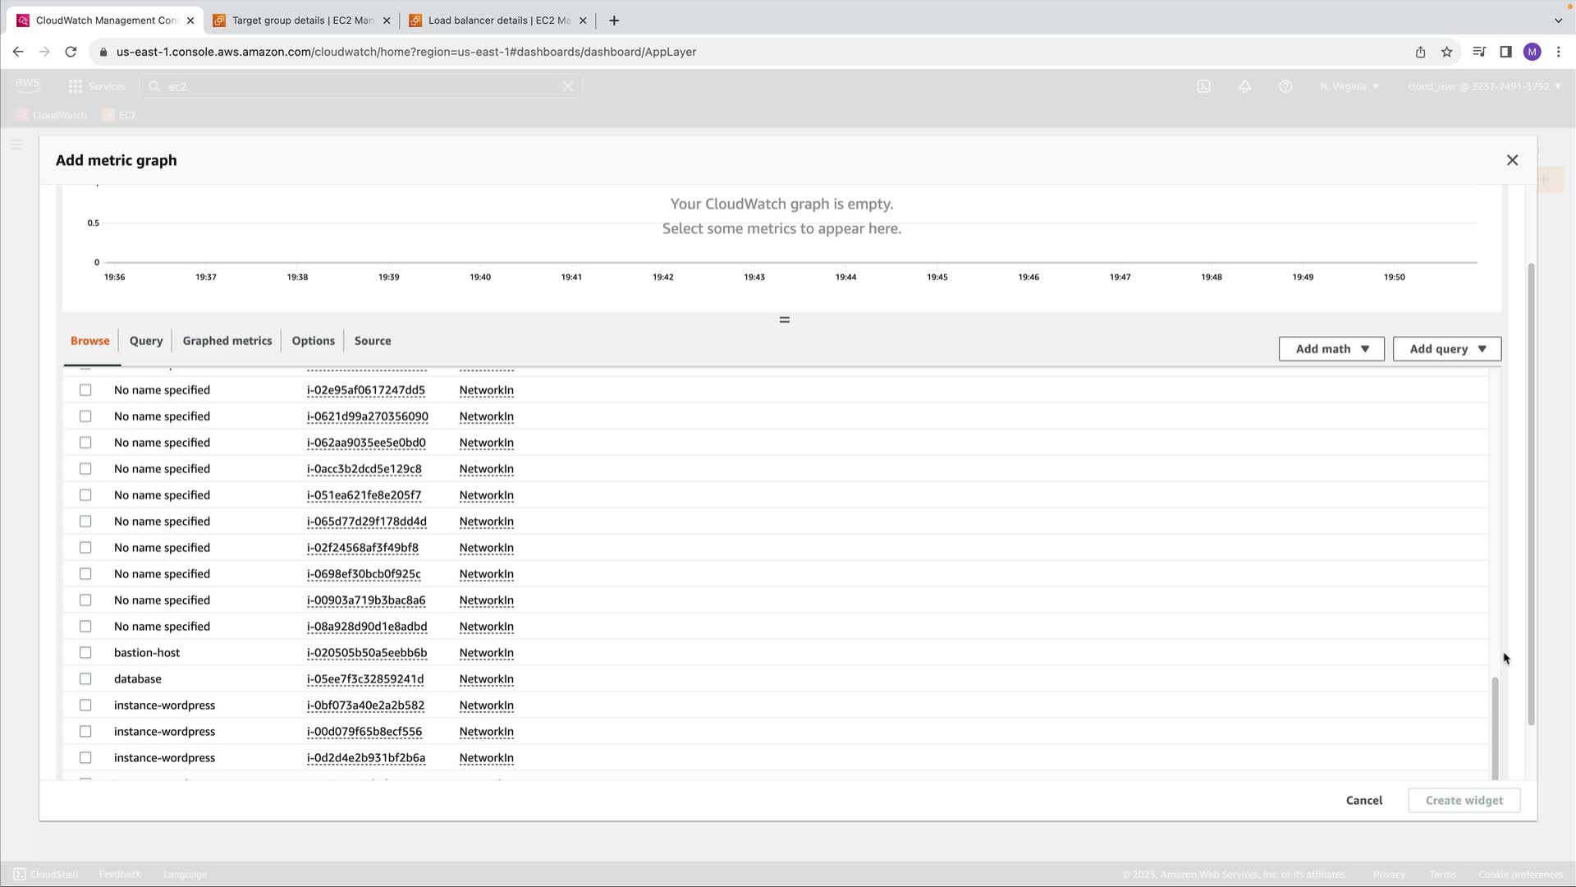Expand the Add query dropdown
This screenshot has width=1576, height=887.
(x=1446, y=349)
